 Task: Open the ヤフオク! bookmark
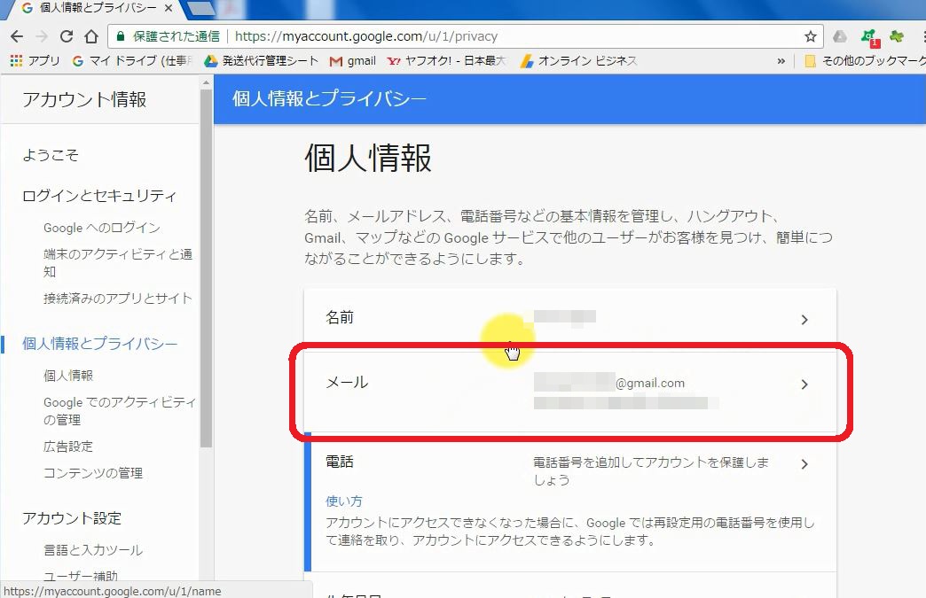pyautogui.click(x=446, y=61)
